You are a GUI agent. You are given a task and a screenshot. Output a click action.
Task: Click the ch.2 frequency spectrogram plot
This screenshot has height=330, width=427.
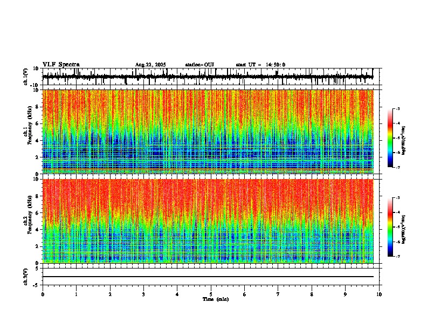tap(208, 221)
